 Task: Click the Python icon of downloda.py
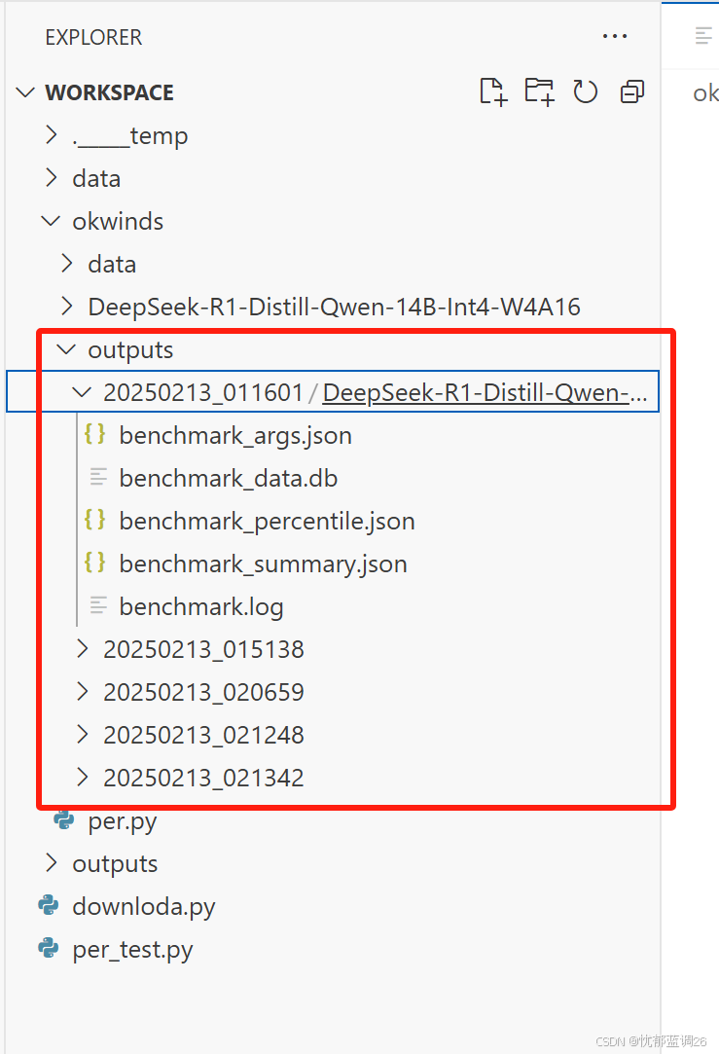(x=49, y=905)
